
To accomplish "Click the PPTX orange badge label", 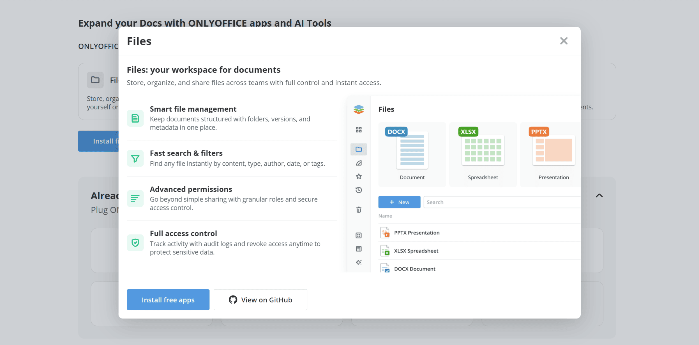I will point(539,132).
